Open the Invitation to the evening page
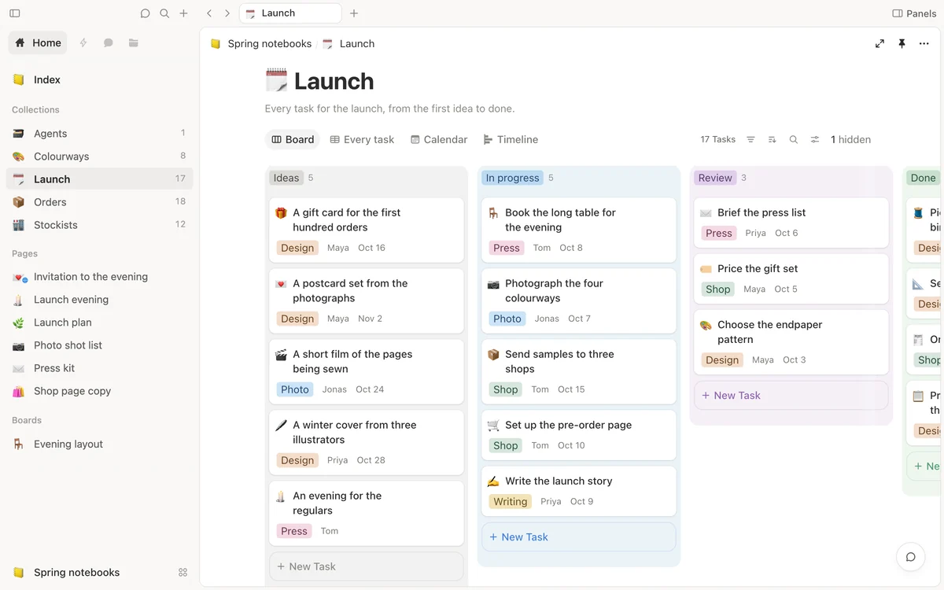This screenshot has width=944, height=590. click(x=99, y=277)
